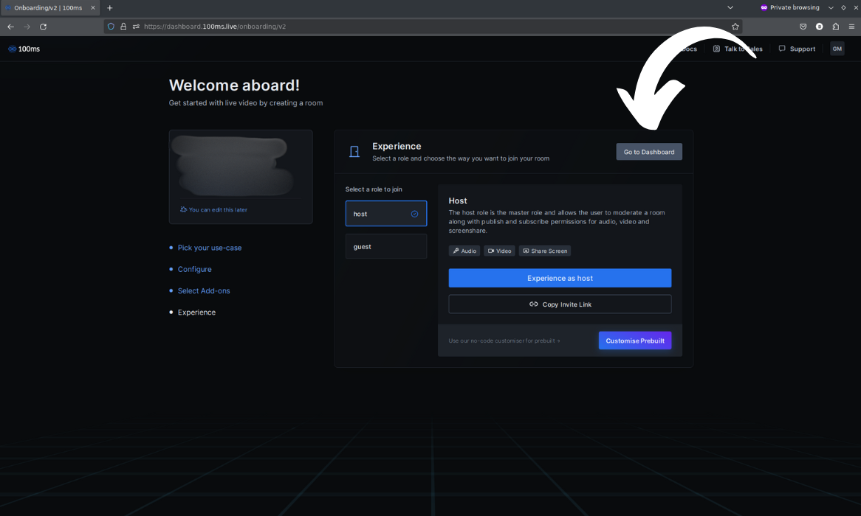The image size is (861, 516).
Task: Click the Go to Dashboard button
Action: click(649, 152)
